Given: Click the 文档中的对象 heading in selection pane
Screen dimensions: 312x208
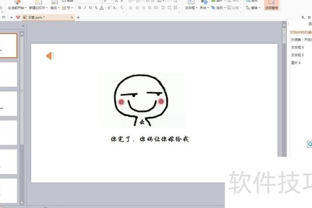Looking at the screenshot, I should [301, 32].
